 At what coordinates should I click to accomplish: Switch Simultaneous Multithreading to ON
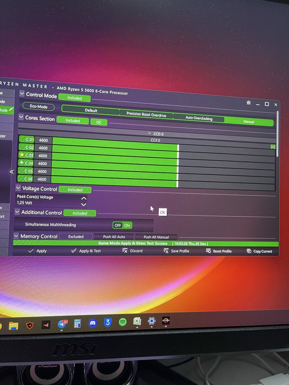click(x=127, y=225)
